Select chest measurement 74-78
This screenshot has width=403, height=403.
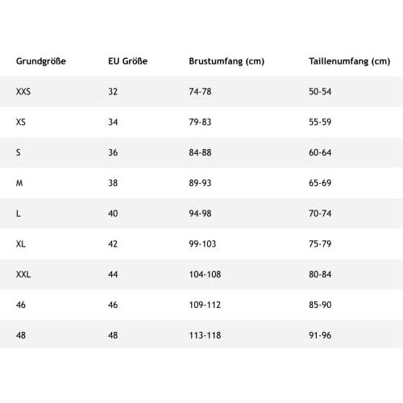pyautogui.click(x=200, y=92)
